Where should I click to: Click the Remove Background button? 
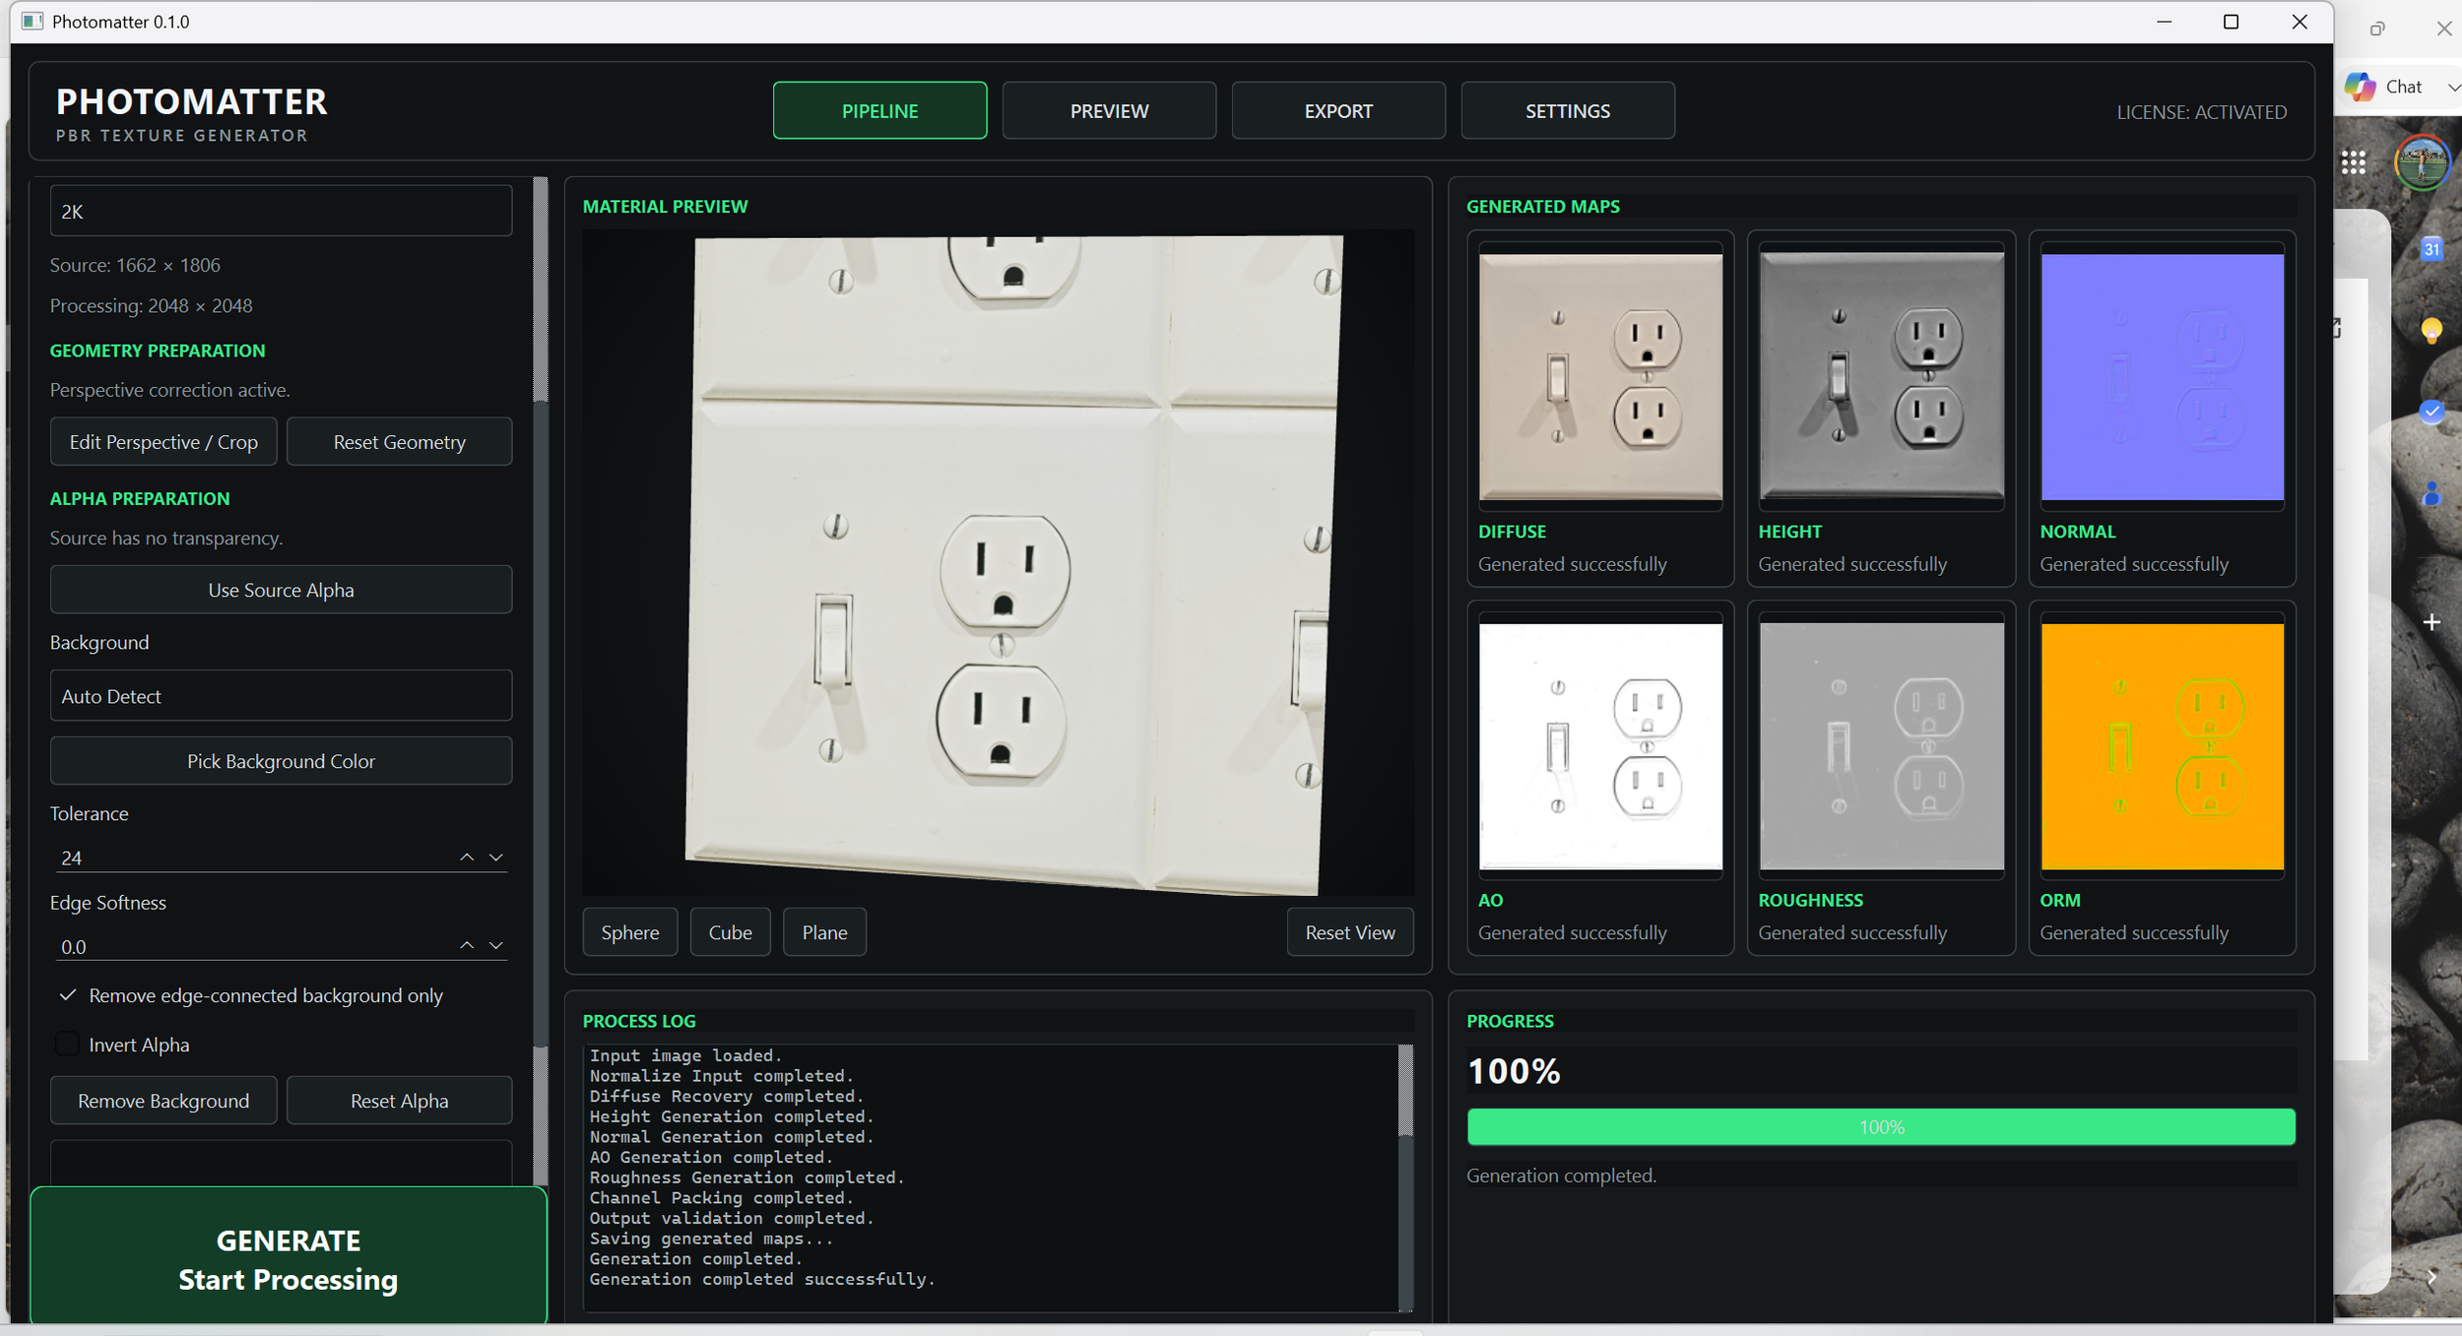pyautogui.click(x=163, y=1100)
